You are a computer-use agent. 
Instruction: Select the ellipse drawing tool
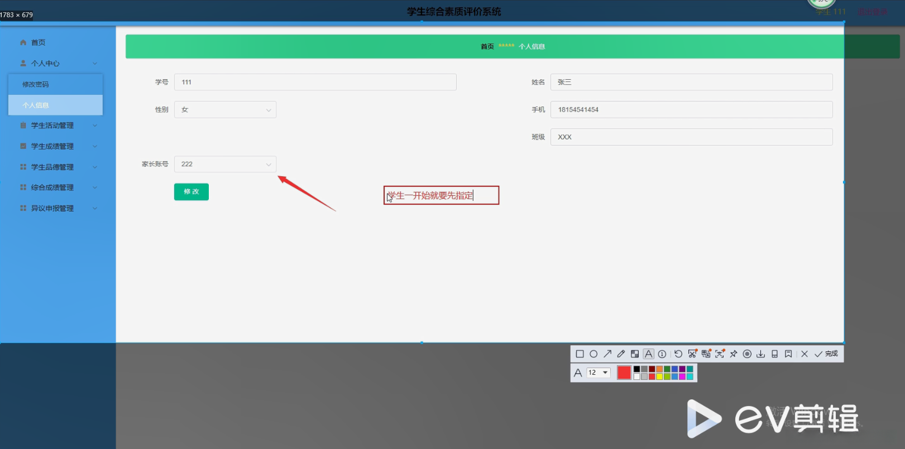click(593, 354)
